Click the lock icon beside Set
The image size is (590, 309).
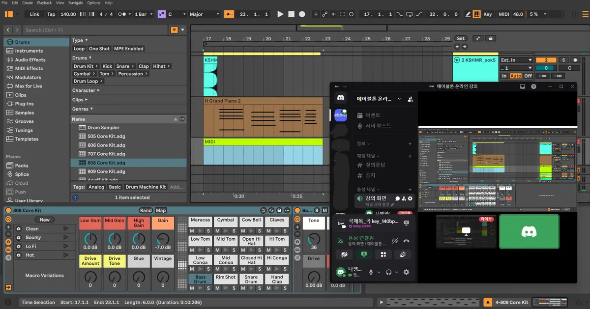coord(490,38)
